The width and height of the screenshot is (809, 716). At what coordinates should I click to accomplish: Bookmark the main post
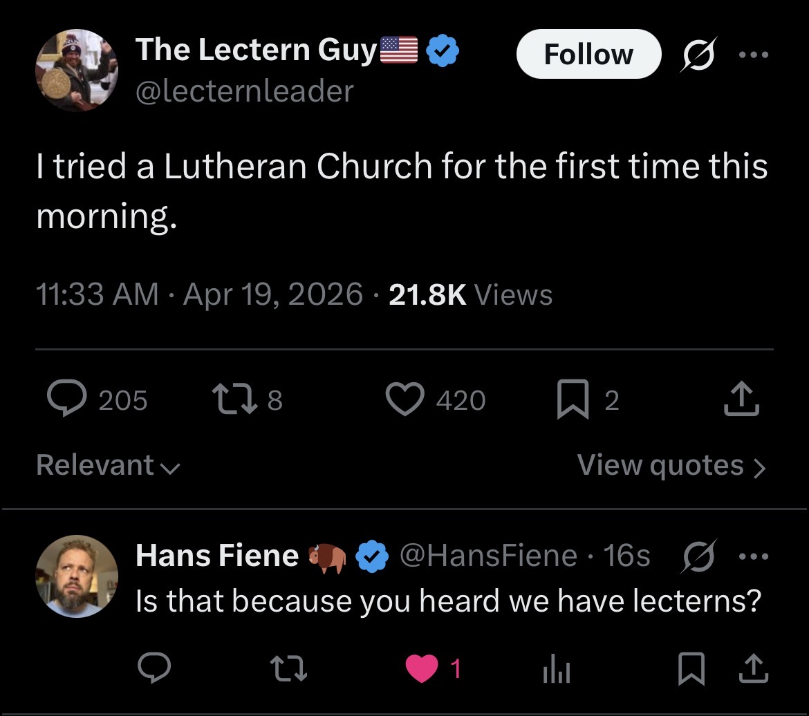click(x=573, y=400)
